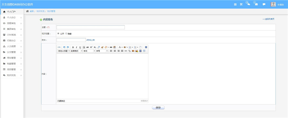Toggle the editor fullscreen icon
Screen dimensions: 288x118
coord(146,47)
